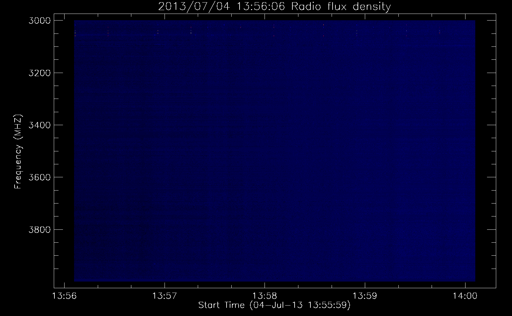Click the plot title '2013/07/04 13:56:06 Radio flux density'
512x316 pixels.
tap(274, 6)
